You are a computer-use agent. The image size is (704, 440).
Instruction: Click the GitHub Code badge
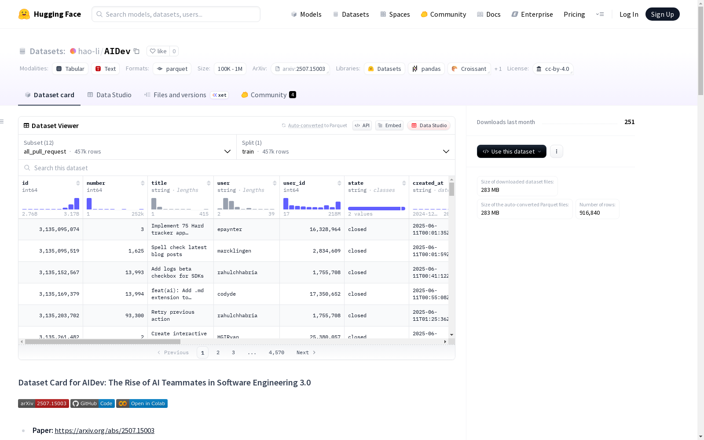(x=92, y=403)
